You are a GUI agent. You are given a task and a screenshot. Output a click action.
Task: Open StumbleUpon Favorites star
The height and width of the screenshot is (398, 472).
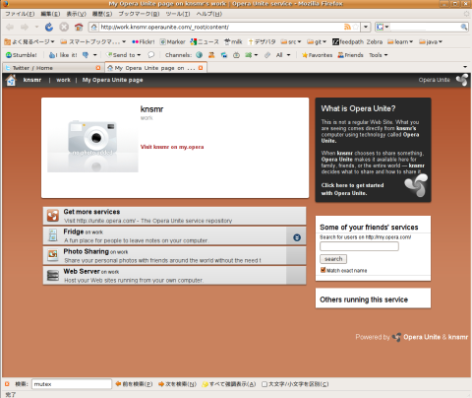[x=317, y=55]
